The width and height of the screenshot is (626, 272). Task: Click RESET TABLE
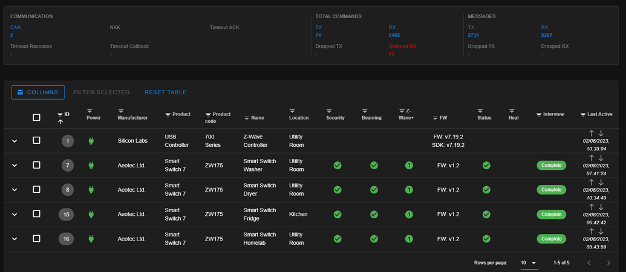[x=165, y=92]
